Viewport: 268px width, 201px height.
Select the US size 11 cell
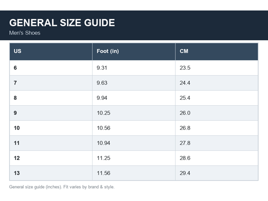(x=51, y=143)
